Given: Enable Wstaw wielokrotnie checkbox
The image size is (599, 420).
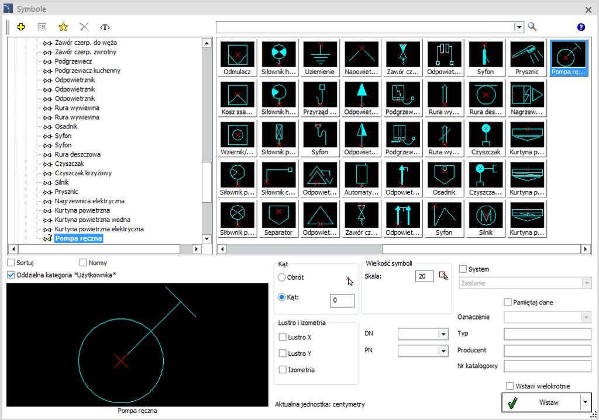Looking at the screenshot, I should tap(510, 386).
